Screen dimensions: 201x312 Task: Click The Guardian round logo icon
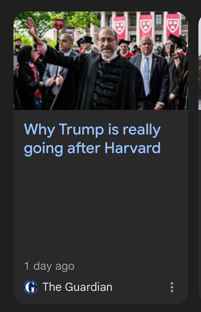tap(30, 287)
